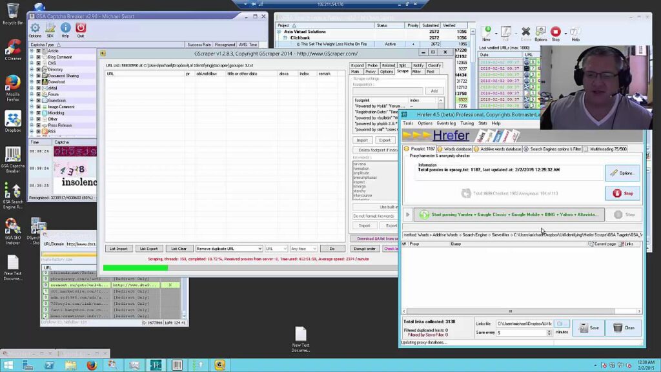Click the New project icon in GSA SER
Image resolution: width=661 pixels, height=372 pixels.
coord(487,34)
